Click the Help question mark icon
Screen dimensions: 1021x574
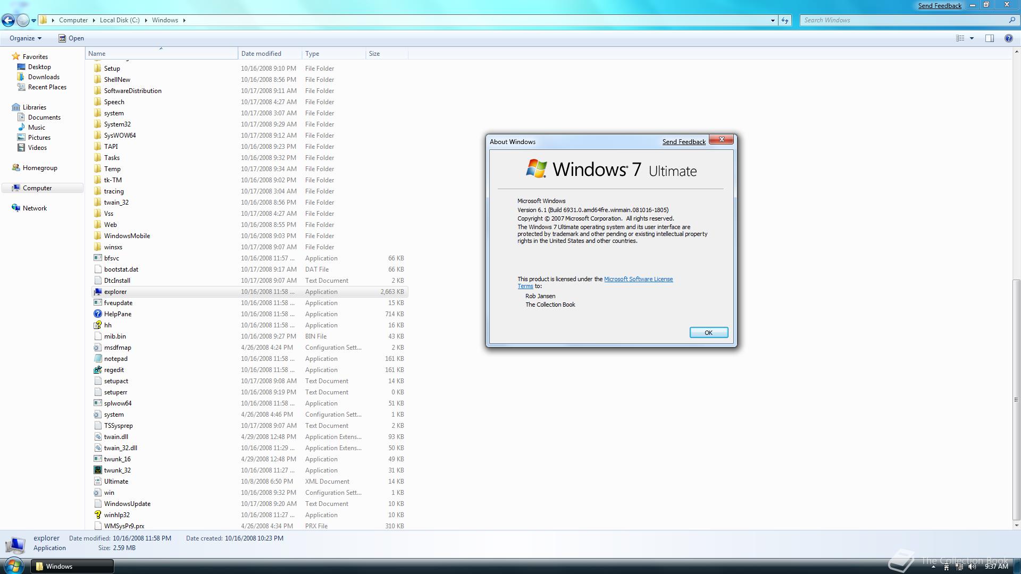[1008, 38]
